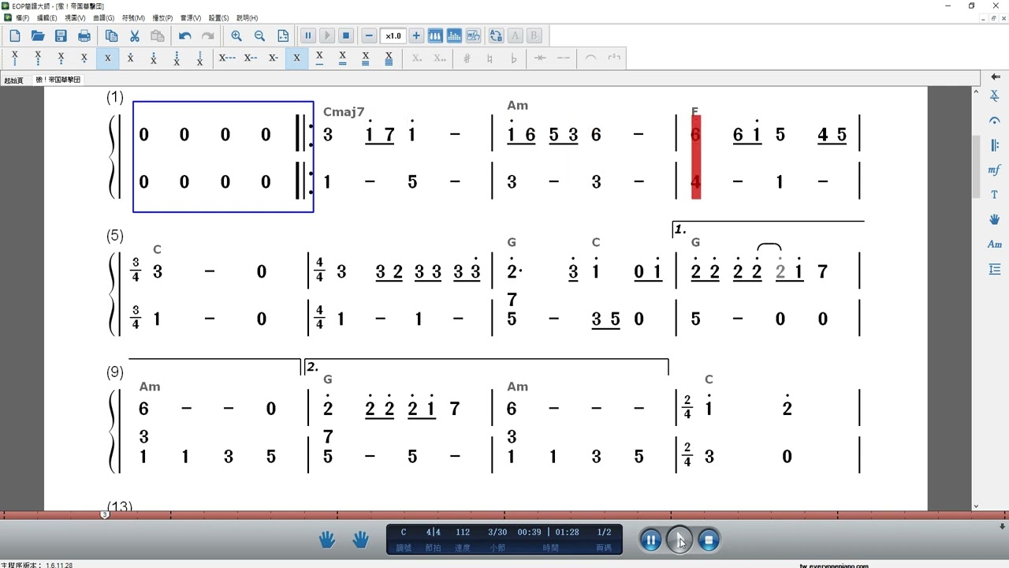Print the score
The image size is (1009, 568).
coord(84,35)
